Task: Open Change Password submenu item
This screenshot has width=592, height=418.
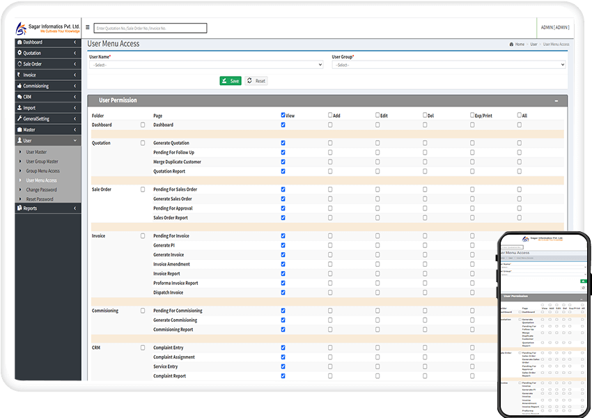Action: pos(41,189)
